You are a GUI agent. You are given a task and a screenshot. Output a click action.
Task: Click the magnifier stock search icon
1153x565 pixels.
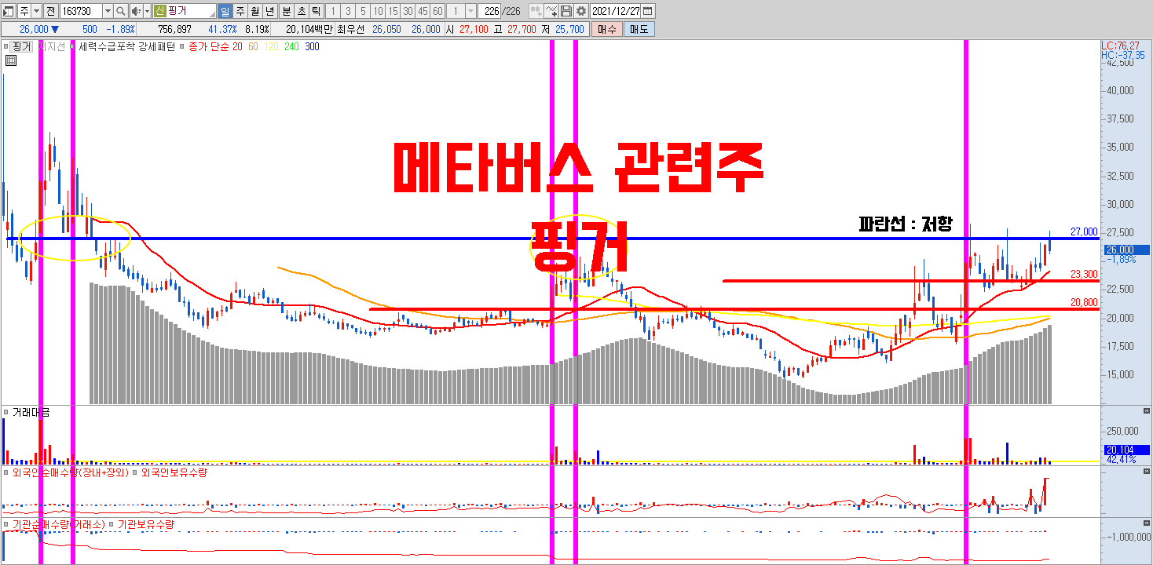[121, 11]
